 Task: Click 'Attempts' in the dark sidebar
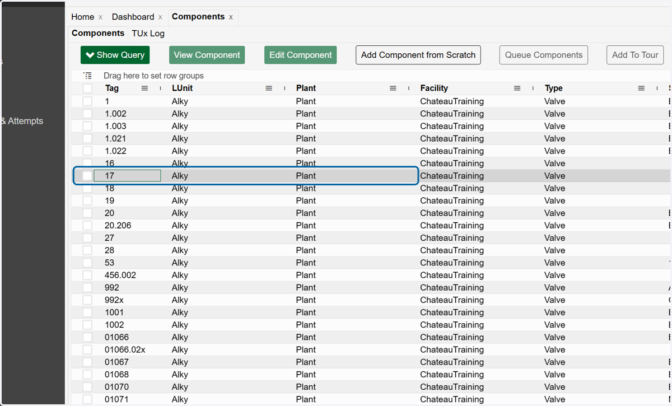point(25,121)
